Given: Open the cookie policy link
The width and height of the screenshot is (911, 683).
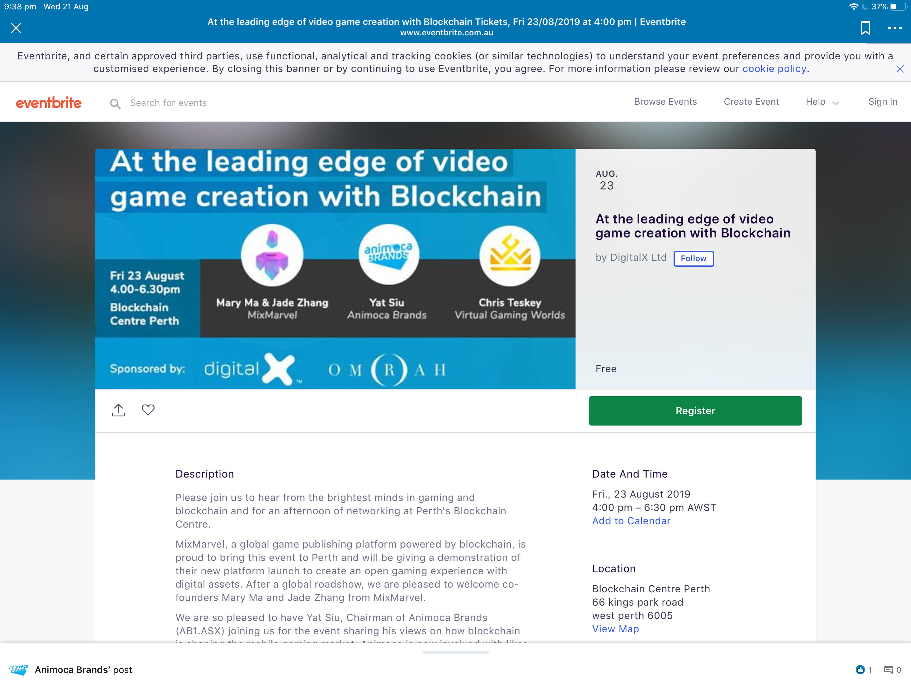Looking at the screenshot, I should (x=774, y=69).
